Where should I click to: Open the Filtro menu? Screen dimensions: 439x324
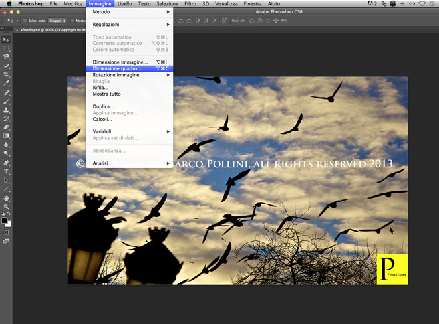pyautogui.click(x=190, y=3)
